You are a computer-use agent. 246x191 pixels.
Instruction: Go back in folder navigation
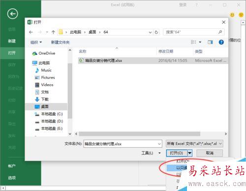tap(31, 32)
